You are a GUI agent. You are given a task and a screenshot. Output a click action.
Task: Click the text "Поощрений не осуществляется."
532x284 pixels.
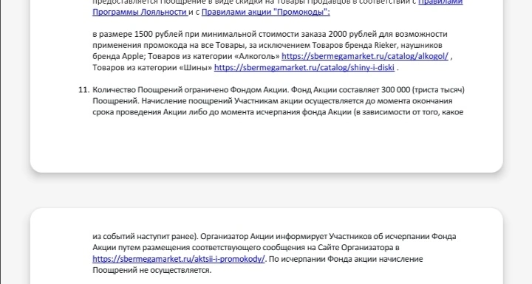click(152, 270)
